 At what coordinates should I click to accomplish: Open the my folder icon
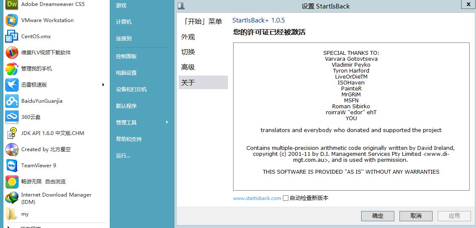click(x=12, y=214)
